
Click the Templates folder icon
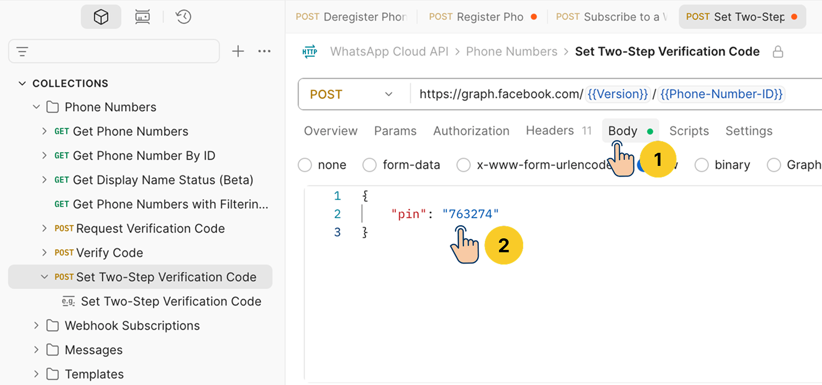pyautogui.click(x=53, y=374)
